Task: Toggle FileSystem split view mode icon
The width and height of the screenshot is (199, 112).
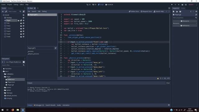Action: point(24,62)
